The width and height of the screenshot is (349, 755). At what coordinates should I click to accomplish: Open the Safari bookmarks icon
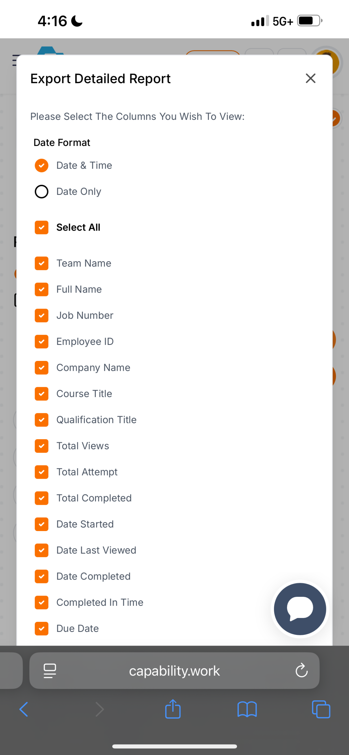point(247,709)
